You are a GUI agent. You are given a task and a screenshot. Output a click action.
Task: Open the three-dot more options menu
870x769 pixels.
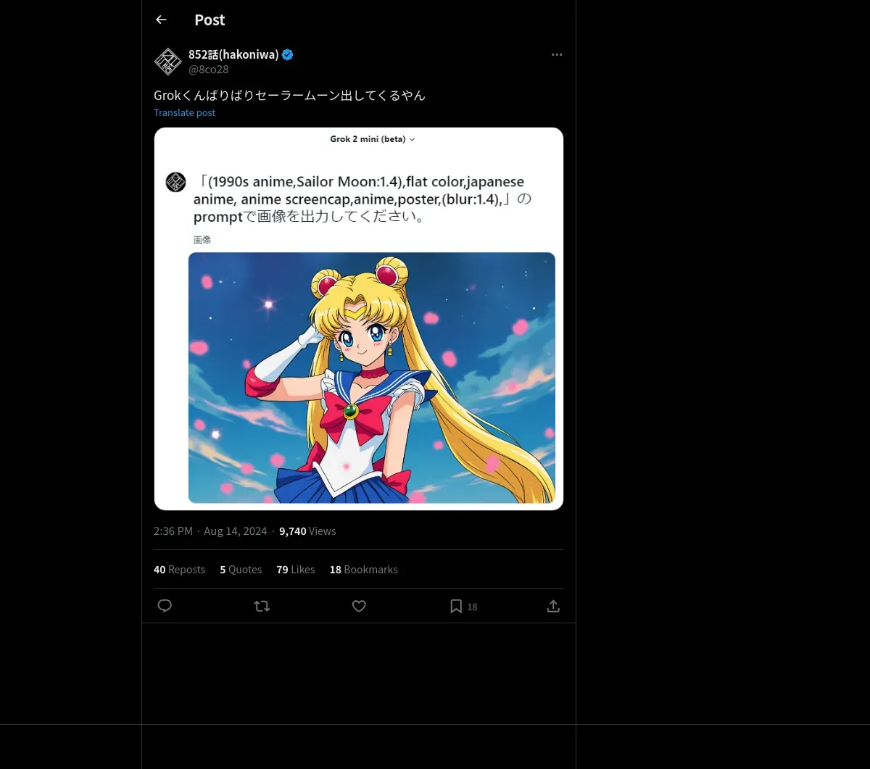[x=557, y=55]
